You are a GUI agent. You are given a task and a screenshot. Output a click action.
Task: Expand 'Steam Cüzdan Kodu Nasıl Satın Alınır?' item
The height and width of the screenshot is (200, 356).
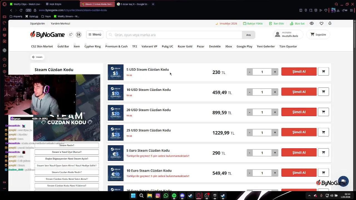67,179
